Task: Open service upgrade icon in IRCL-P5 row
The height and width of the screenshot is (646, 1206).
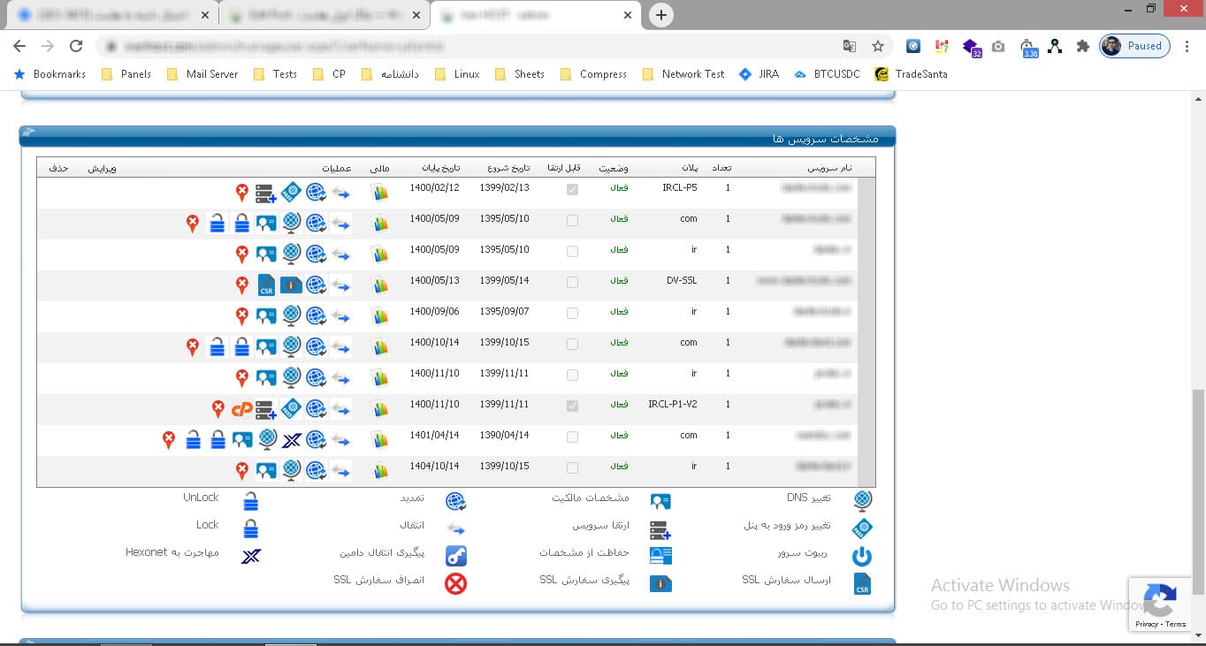Action: tap(266, 193)
